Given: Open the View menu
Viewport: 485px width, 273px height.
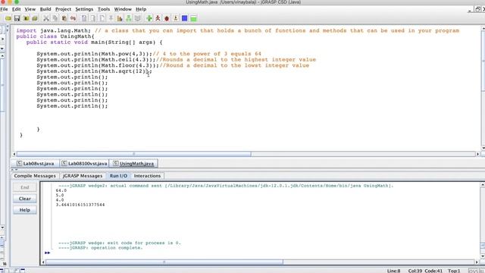Looking at the screenshot, I should (x=30, y=9).
